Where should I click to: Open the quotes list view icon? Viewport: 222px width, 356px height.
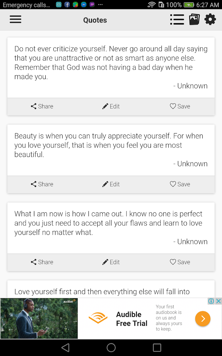177,19
